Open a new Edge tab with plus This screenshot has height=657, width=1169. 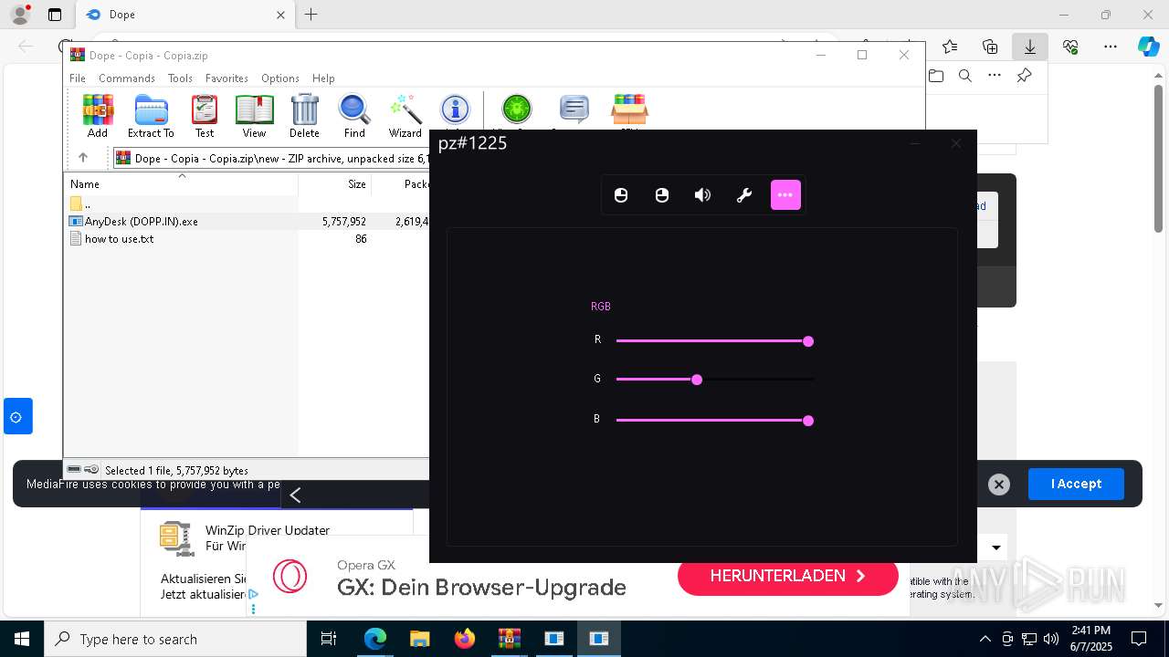point(311,15)
